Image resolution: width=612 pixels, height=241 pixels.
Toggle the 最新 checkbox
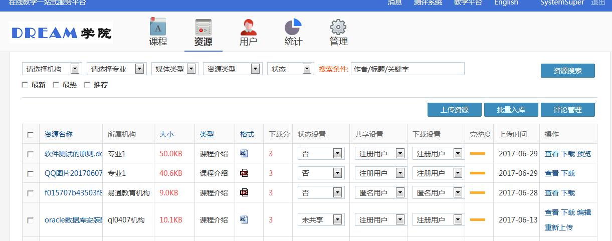pos(25,85)
